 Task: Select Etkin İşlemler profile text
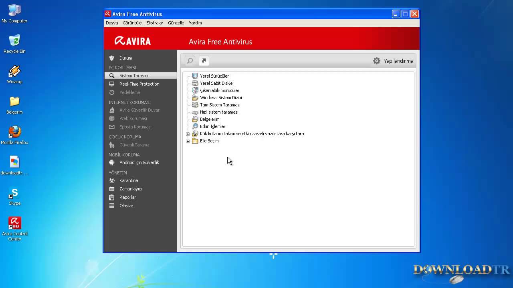pos(212,126)
